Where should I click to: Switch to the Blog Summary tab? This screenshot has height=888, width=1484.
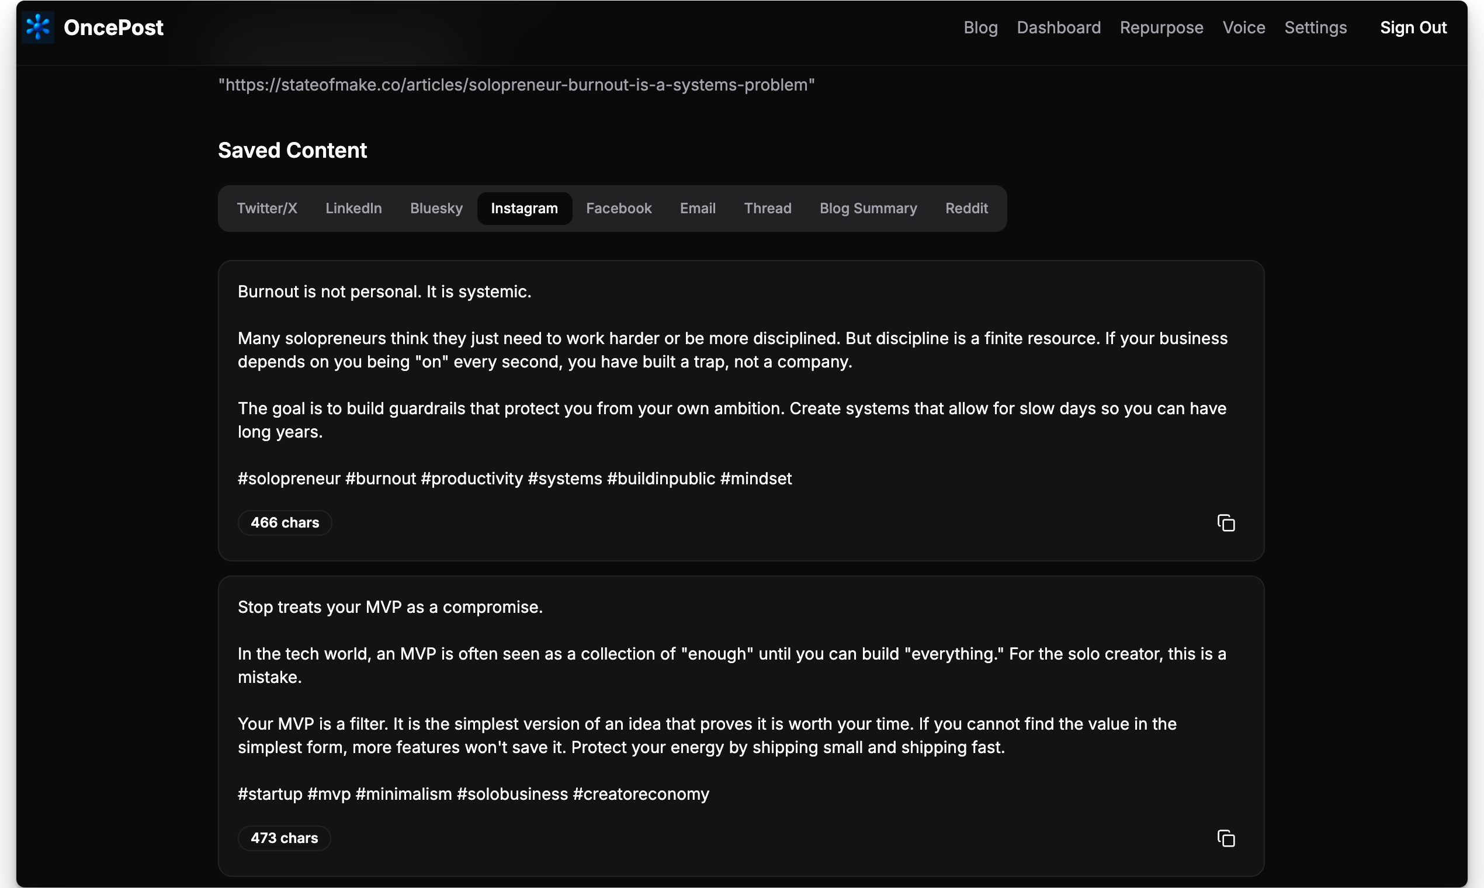(x=868, y=208)
